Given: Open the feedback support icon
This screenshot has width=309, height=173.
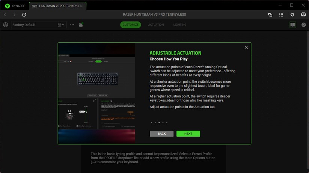Looking at the screenshot, I should click(303, 15).
